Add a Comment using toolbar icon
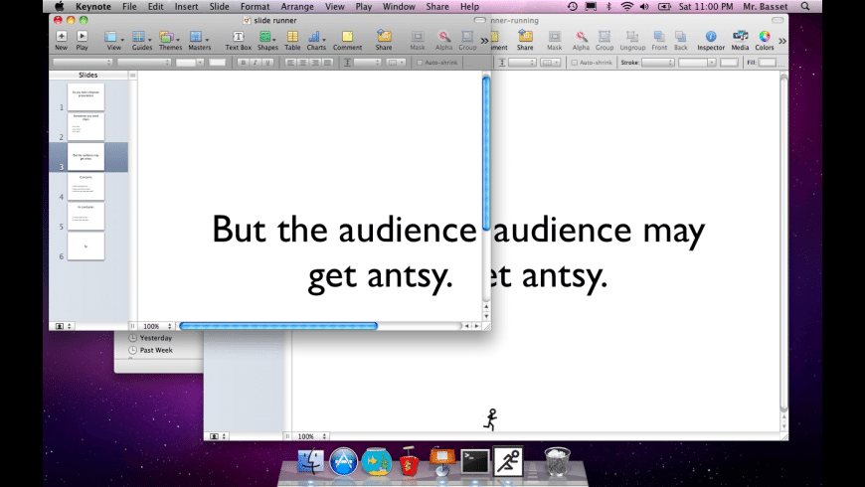Viewport: 865px width, 487px height. point(347,38)
